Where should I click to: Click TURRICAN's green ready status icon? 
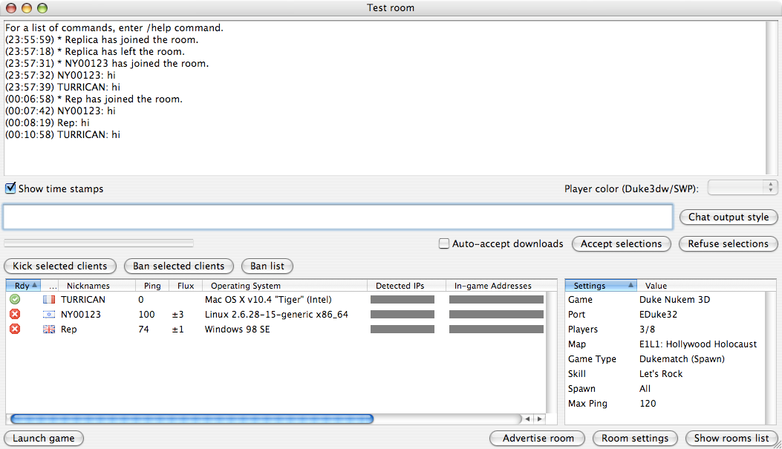[x=15, y=299]
